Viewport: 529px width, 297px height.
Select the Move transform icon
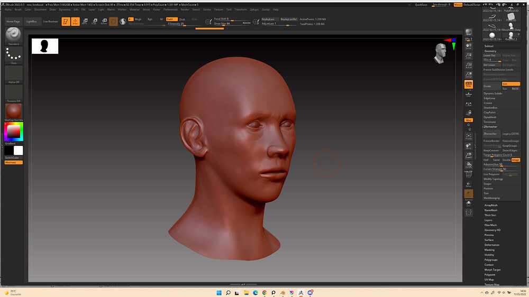(x=85, y=22)
